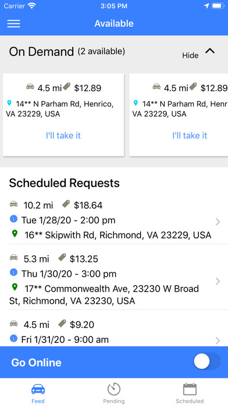
Task: Tap the green pin beside Skipwith Rd
Action: coord(15,234)
